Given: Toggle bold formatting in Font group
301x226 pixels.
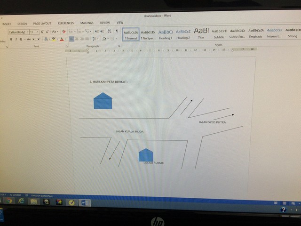Looking at the screenshot, I should pos(11,40).
